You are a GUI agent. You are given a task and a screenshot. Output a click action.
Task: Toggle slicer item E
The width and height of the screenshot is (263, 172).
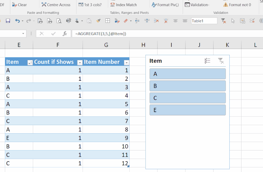click(187, 110)
